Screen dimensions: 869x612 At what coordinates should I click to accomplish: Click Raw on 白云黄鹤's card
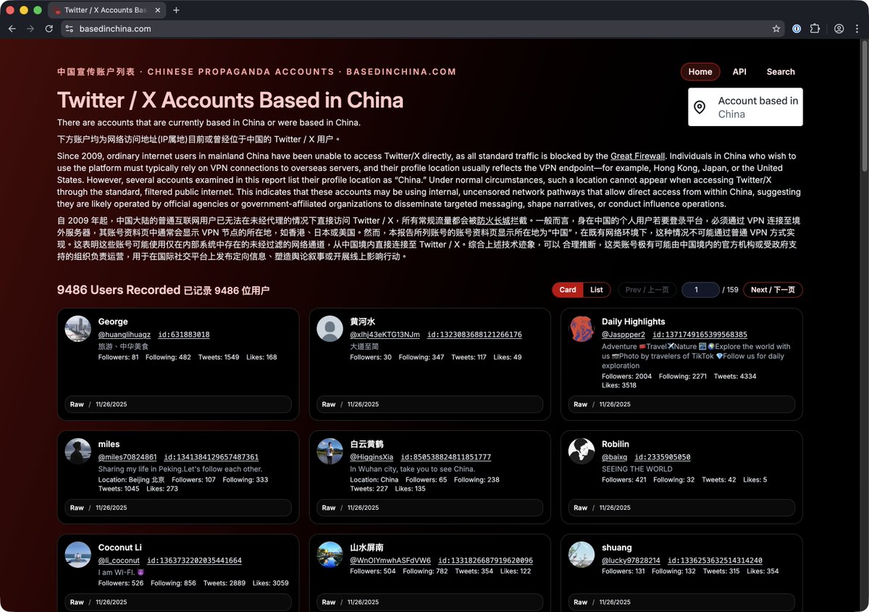click(329, 508)
